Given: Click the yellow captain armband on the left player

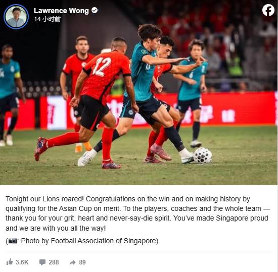Looking at the screenshot, I should 17,75.
